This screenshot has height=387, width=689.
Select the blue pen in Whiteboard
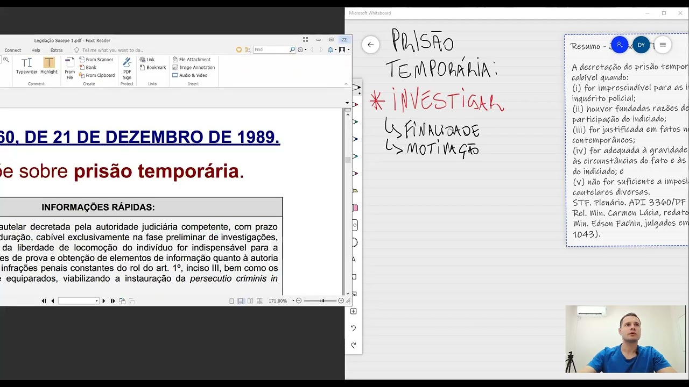[355, 139]
